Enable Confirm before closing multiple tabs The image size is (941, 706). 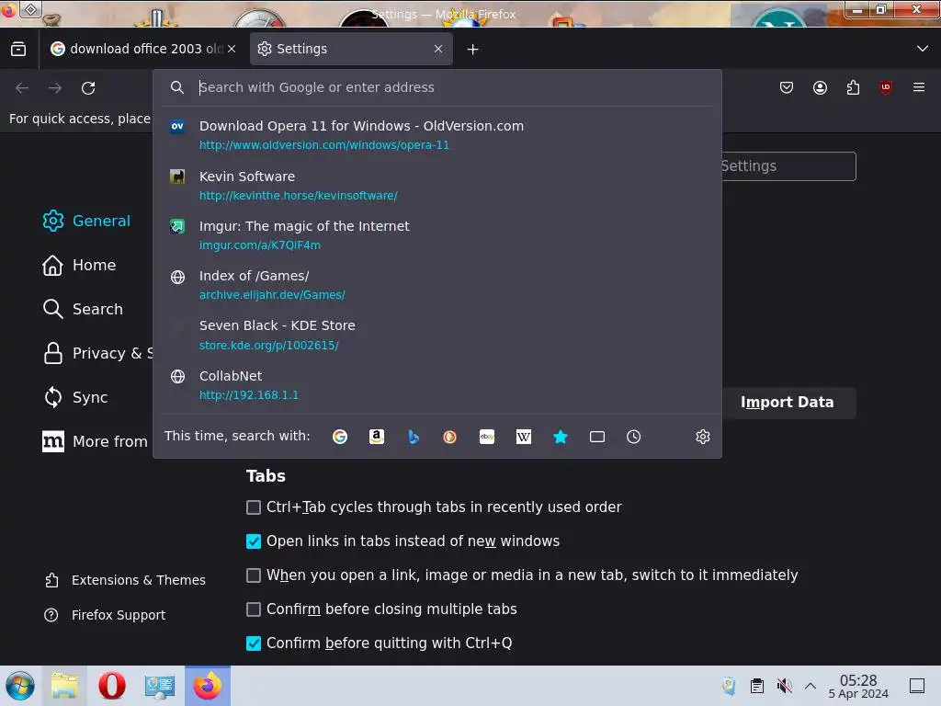click(254, 609)
